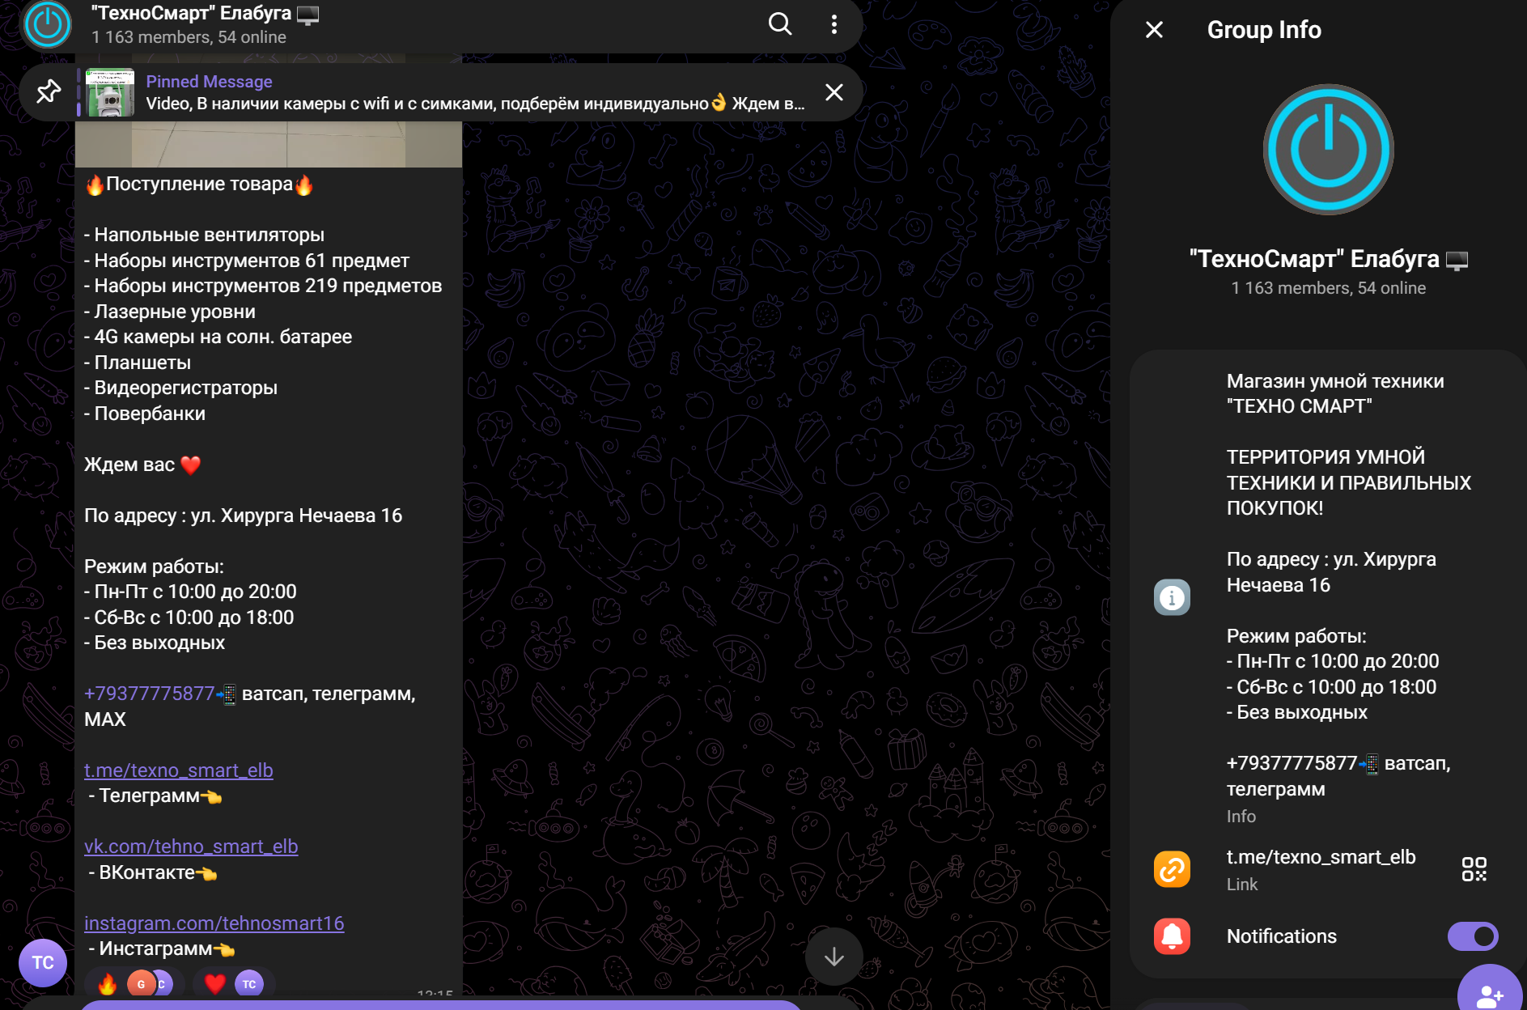Click the fire reaction on message
Image resolution: width=1527 pixels, height=1010 pixels.
click(x=134, y=984)
